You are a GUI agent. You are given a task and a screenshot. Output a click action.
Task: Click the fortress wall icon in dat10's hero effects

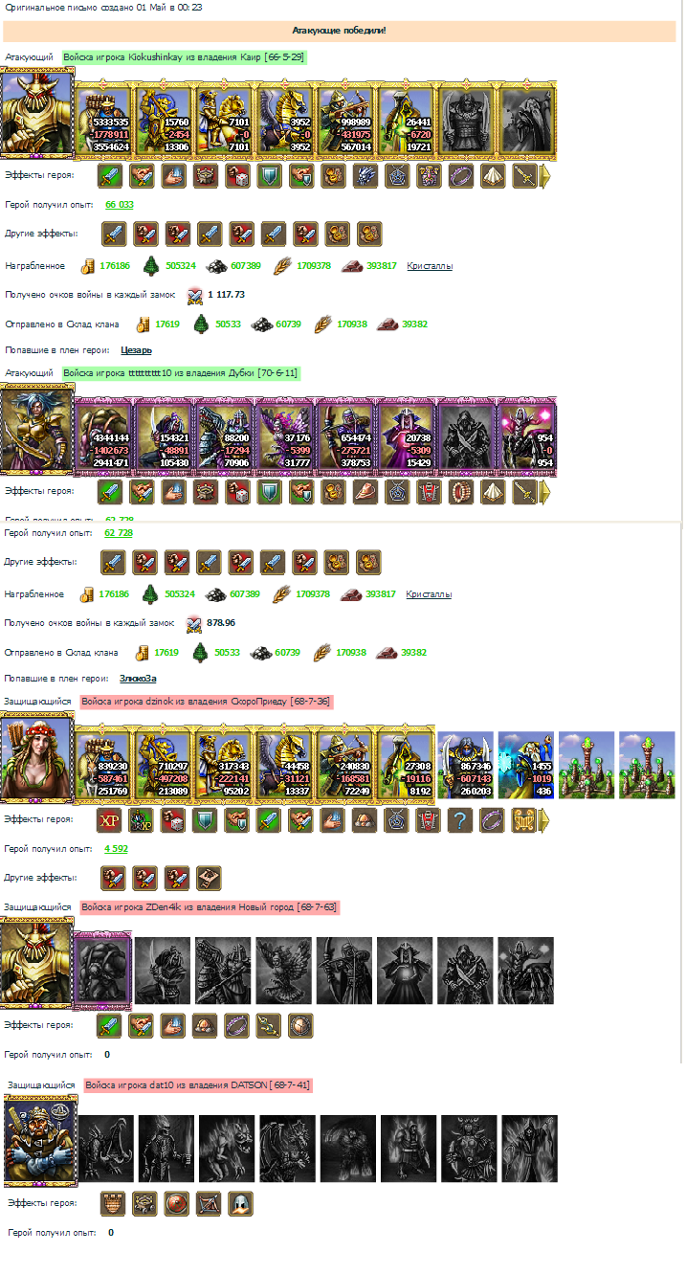pyautogui.click(x=114, y=1203)
